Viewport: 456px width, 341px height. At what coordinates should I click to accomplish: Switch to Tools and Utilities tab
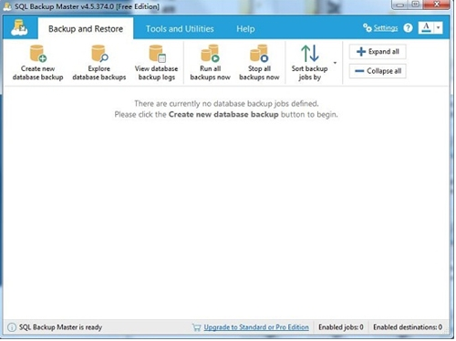[x=180, y=29]
